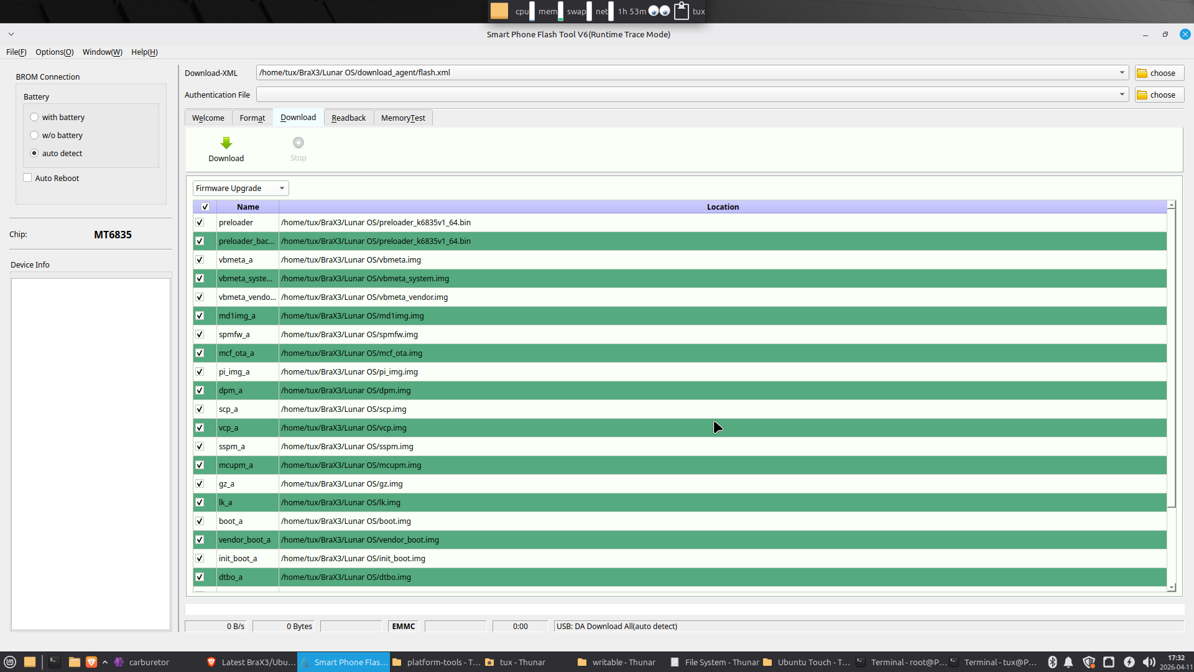
Task: Toggle the select-all checkbox in Name header
Action: (205, 207)
